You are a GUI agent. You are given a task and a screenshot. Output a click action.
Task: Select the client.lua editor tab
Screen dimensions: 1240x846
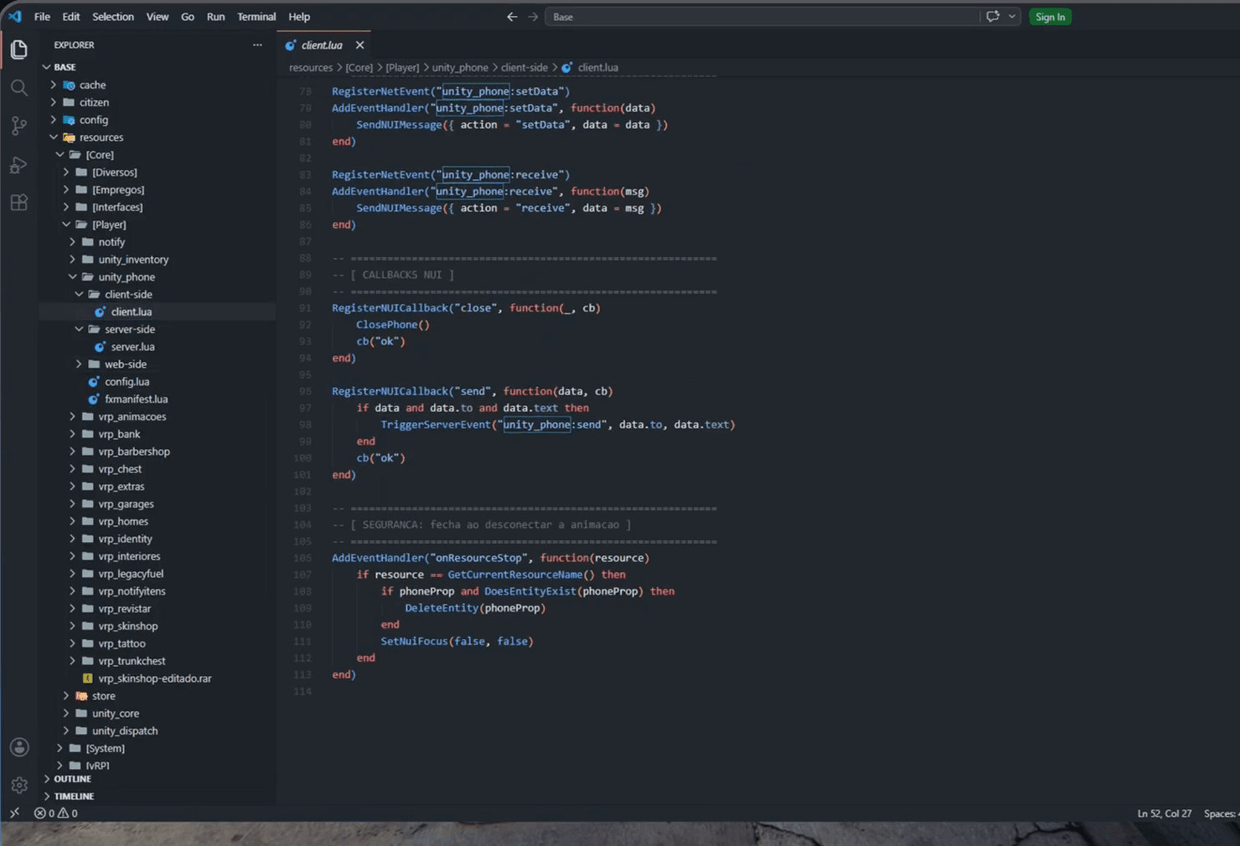[323, 45]
